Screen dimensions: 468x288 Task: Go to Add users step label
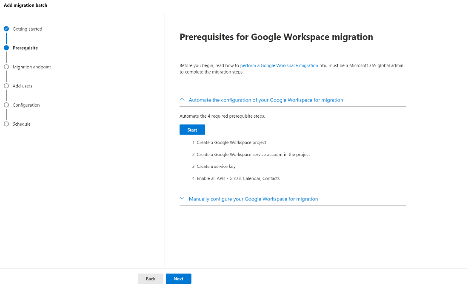[23, 86]
